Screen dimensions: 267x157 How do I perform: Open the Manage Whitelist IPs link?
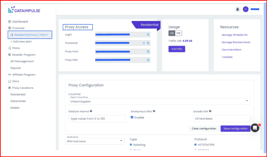click(234, 35)
